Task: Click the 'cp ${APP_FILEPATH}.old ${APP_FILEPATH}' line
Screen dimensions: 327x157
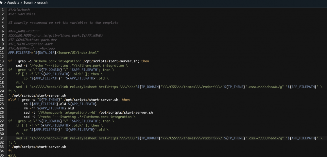Action: click(x=60, y=104)
